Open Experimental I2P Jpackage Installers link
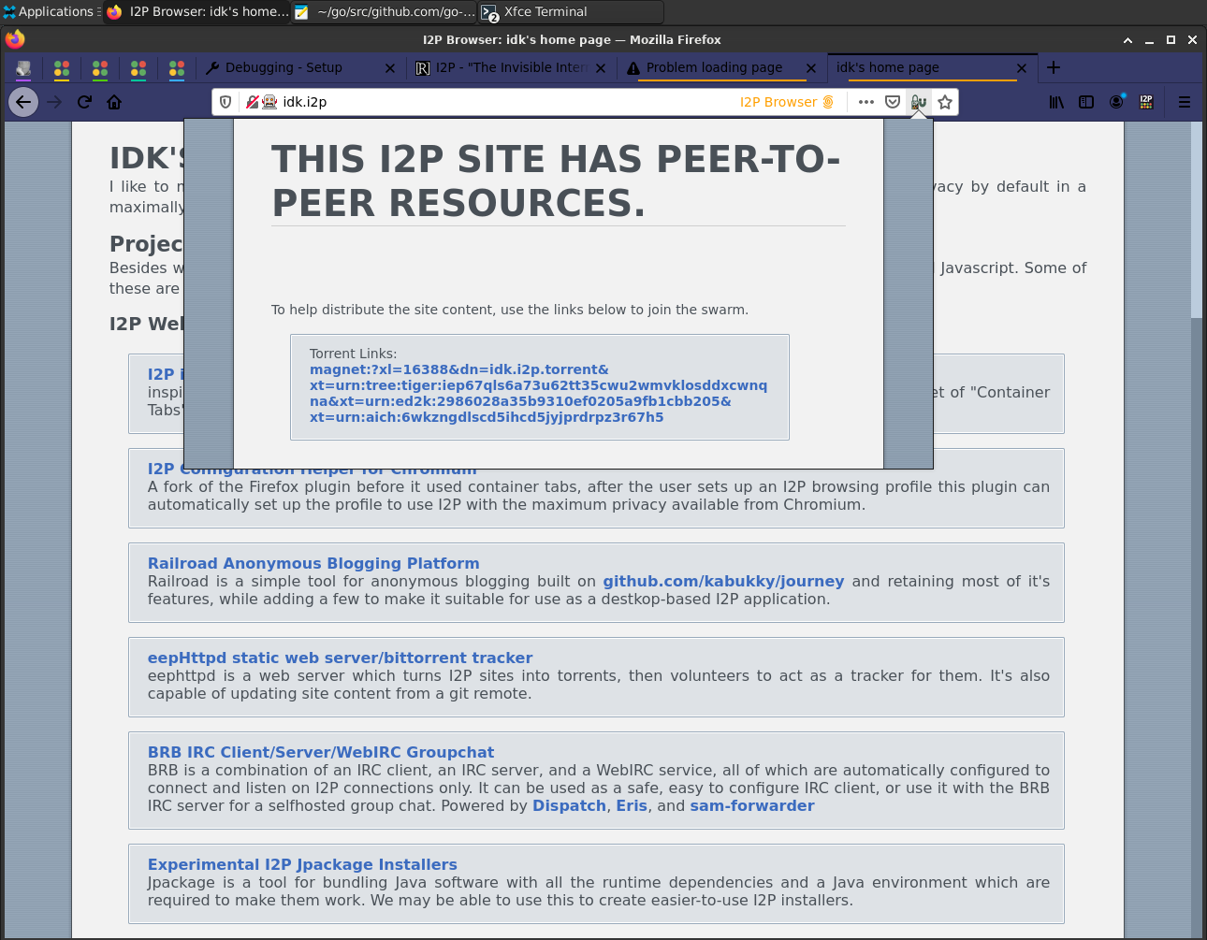The width and height of the screenshot is (1207, 940). [302, 864]
